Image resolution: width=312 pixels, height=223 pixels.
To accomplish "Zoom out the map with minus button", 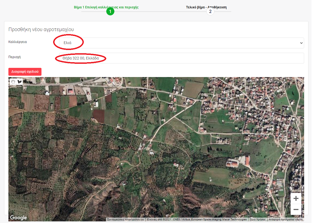I will pyautogui.click(x=296, y=209).
